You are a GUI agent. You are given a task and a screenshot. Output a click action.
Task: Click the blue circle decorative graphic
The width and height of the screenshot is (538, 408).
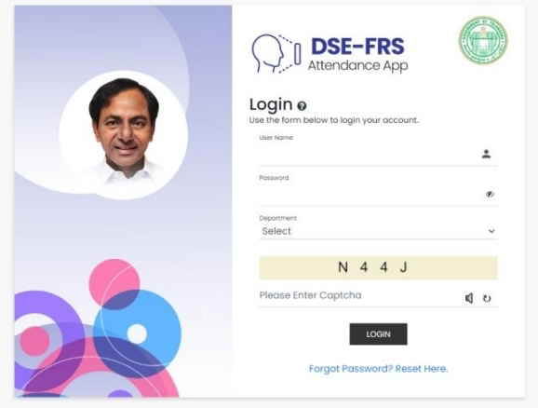coord(137,328)
